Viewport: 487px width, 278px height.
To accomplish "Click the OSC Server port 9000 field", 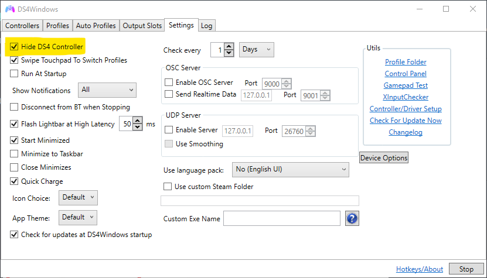I will [272, 84].
